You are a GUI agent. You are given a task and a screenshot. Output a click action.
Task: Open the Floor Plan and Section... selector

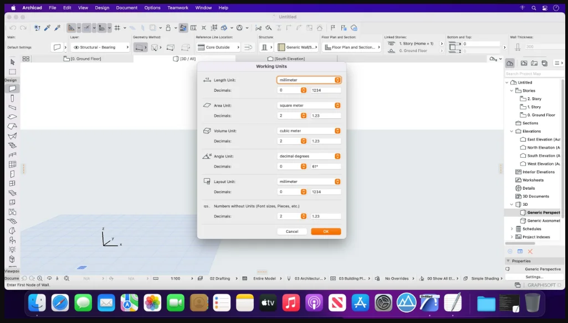tap(351, 48)
